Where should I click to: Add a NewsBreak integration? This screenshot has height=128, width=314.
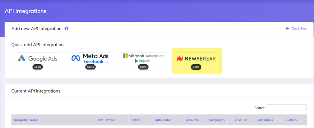196,61
